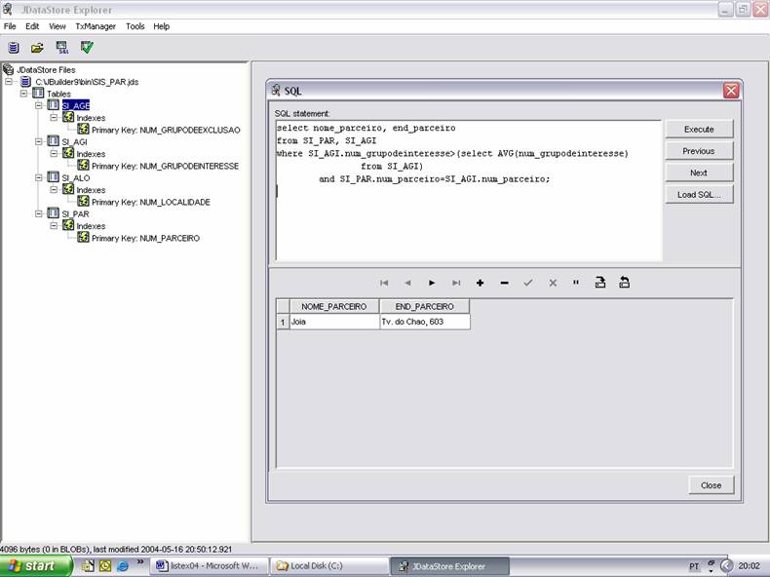Collapse Indexes under SI_AGE
Viewport: 770px width, 577px height.
click(54, 117)
